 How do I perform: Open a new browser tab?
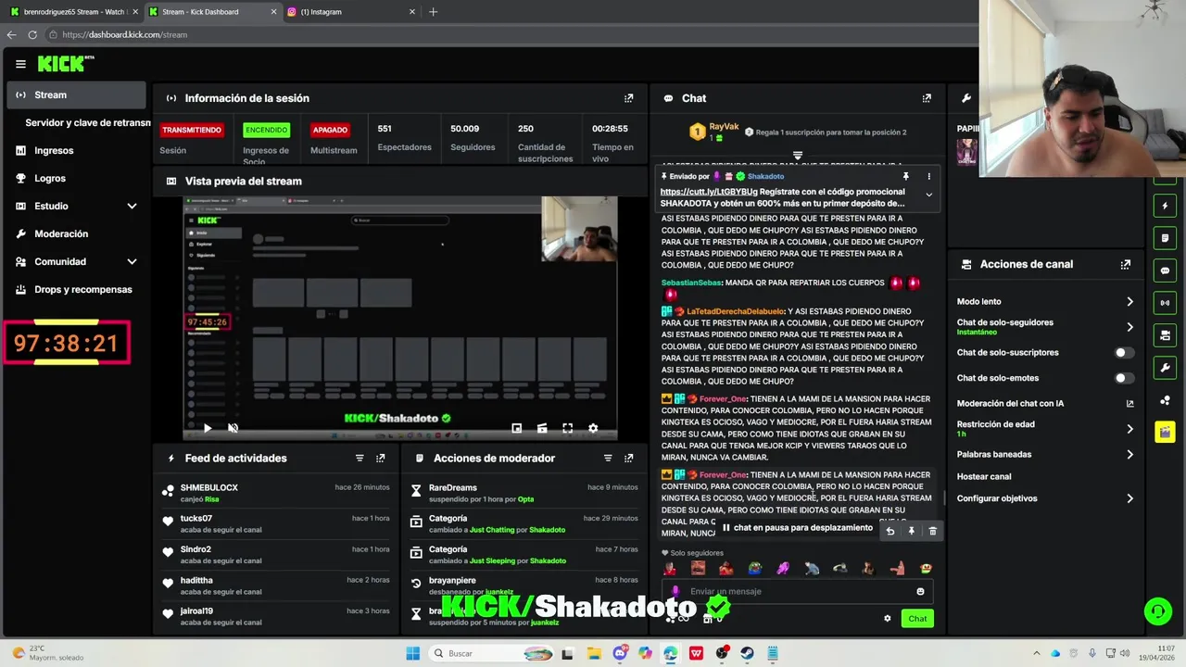[433, 12]
